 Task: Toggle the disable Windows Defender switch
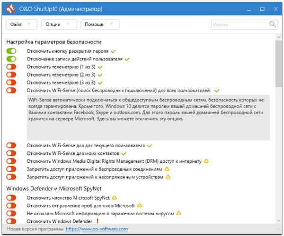point(11,221)
